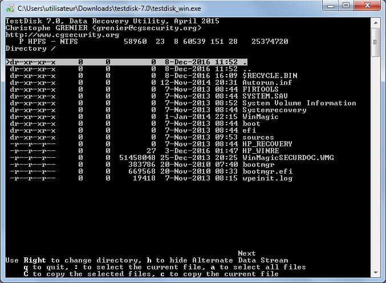
Task: Click the TestDisk window title bar icon
Action: click(10, 9)
